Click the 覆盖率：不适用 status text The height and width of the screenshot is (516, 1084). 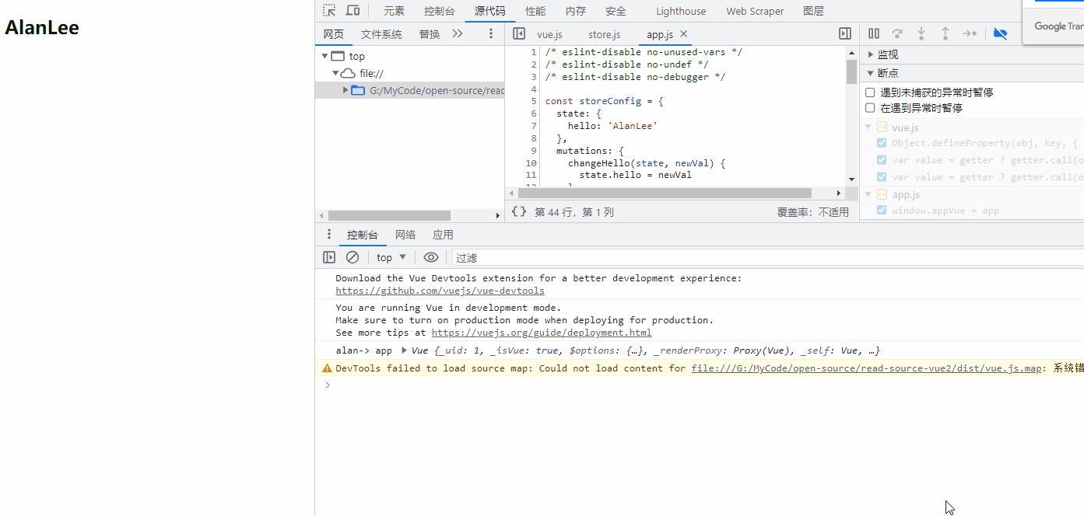[813, 212]
